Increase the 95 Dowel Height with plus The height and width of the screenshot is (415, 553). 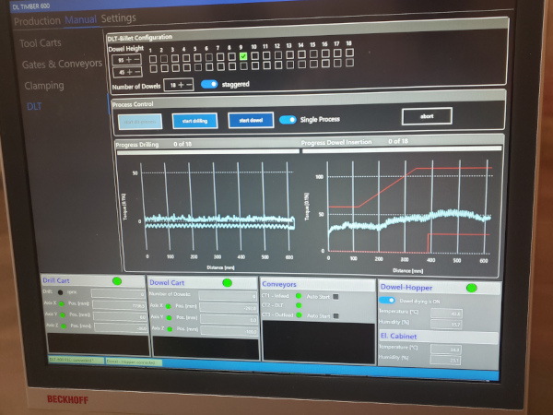pyautogui.click(x=129, y=60)
